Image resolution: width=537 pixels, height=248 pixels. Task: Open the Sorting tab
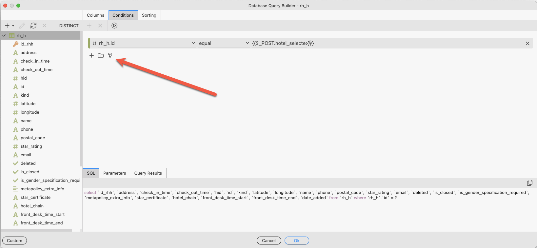pyautogui.click(x=149, y=15)
